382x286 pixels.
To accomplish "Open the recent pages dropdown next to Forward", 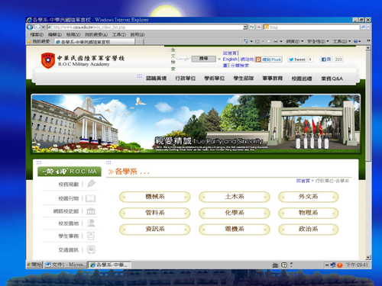I will click(44, 27).
